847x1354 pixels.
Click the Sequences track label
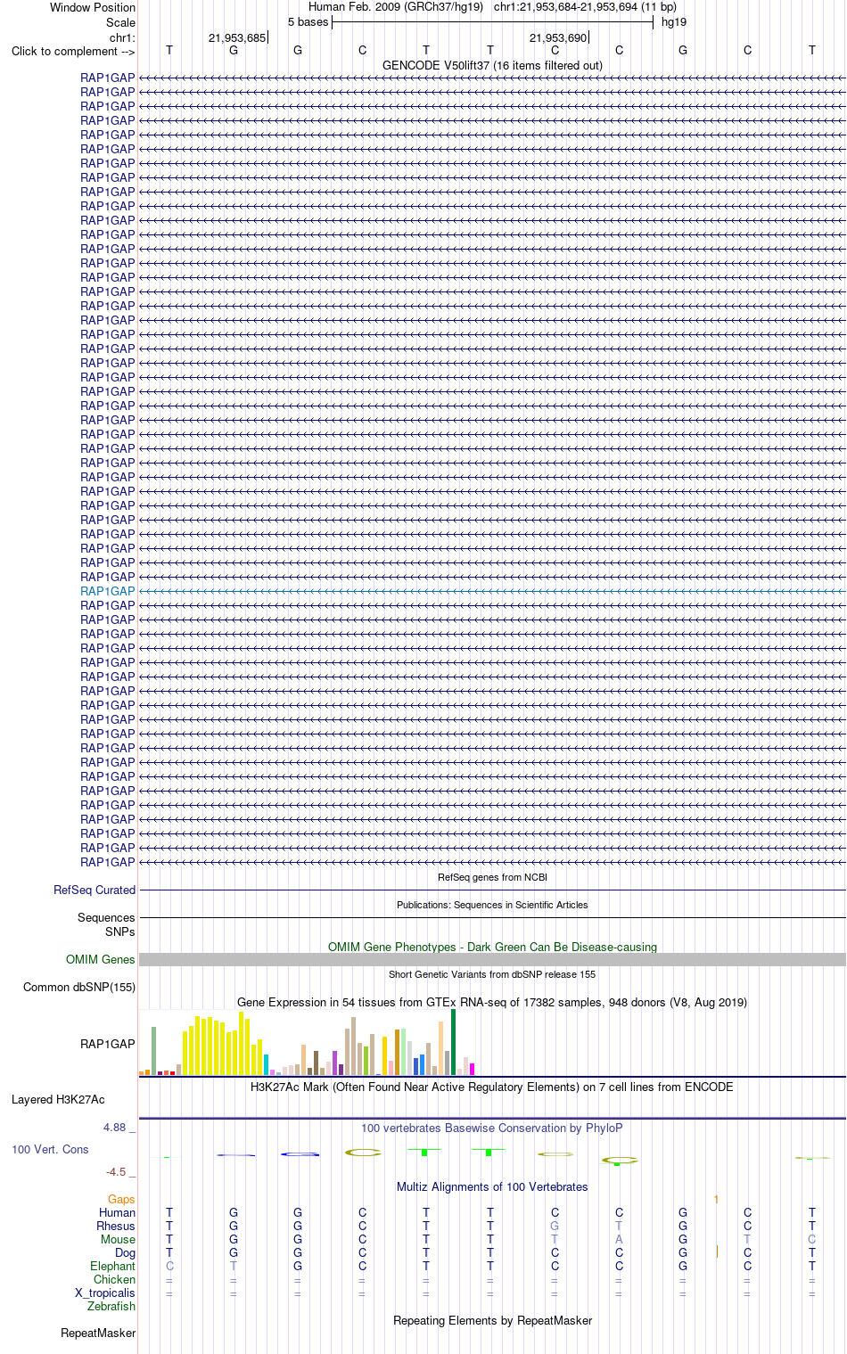click(106, 917)
